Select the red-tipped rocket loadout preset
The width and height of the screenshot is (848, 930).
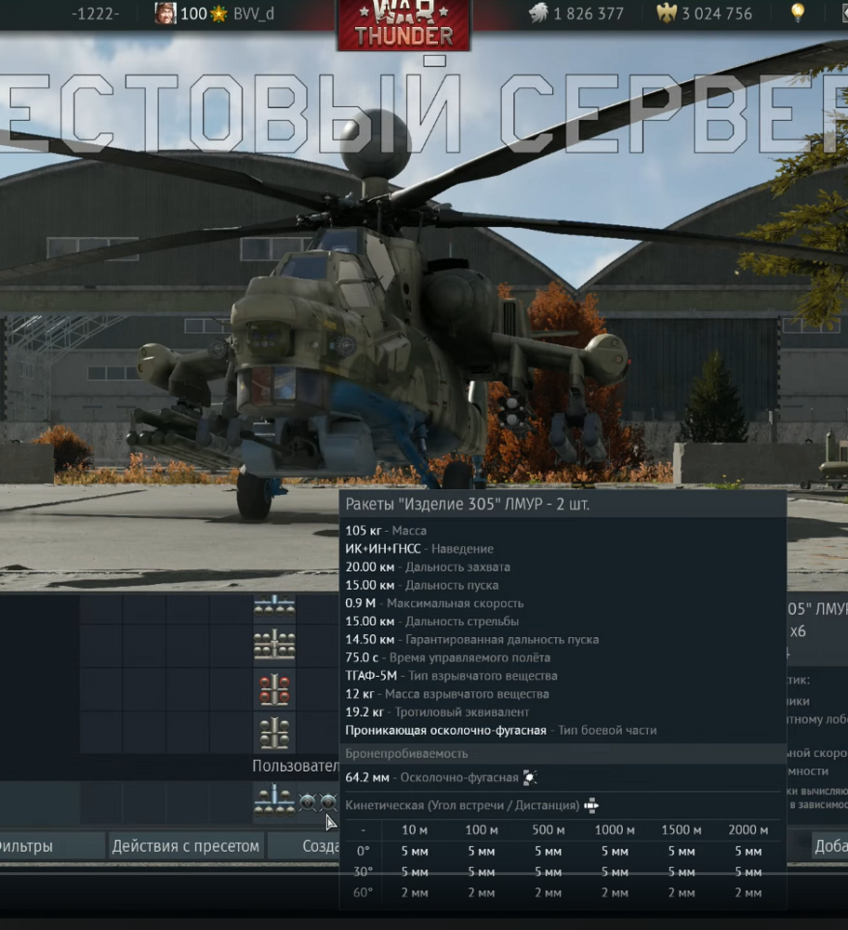[x=273, y=688]
